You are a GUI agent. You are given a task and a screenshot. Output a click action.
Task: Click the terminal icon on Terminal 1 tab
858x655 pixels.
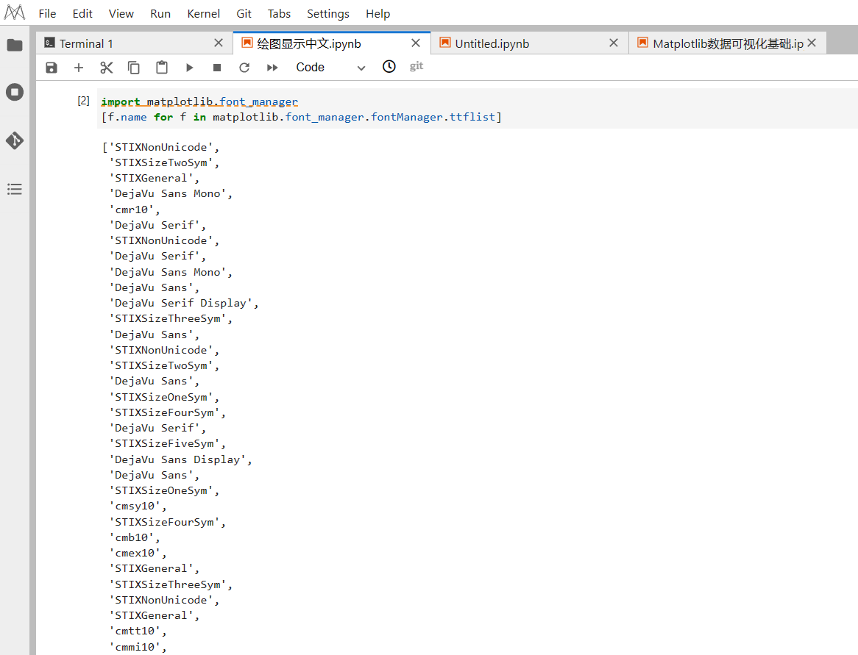[50, 43]
